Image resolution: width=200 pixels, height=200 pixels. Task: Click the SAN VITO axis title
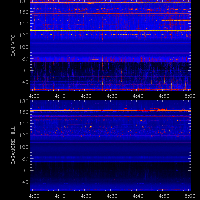tap(13, 45)
